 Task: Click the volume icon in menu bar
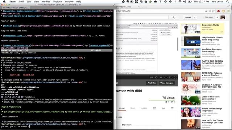185,1
